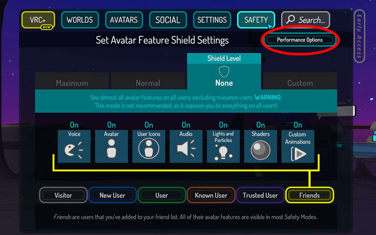
Task: Click the magnifying glass search icon
Action: pos(291,19)
